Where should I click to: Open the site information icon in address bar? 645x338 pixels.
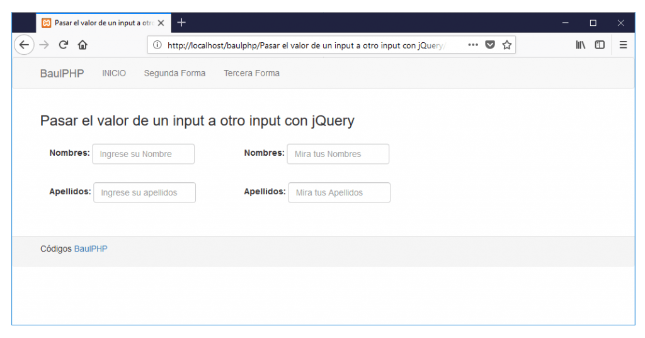coord(157,45)
